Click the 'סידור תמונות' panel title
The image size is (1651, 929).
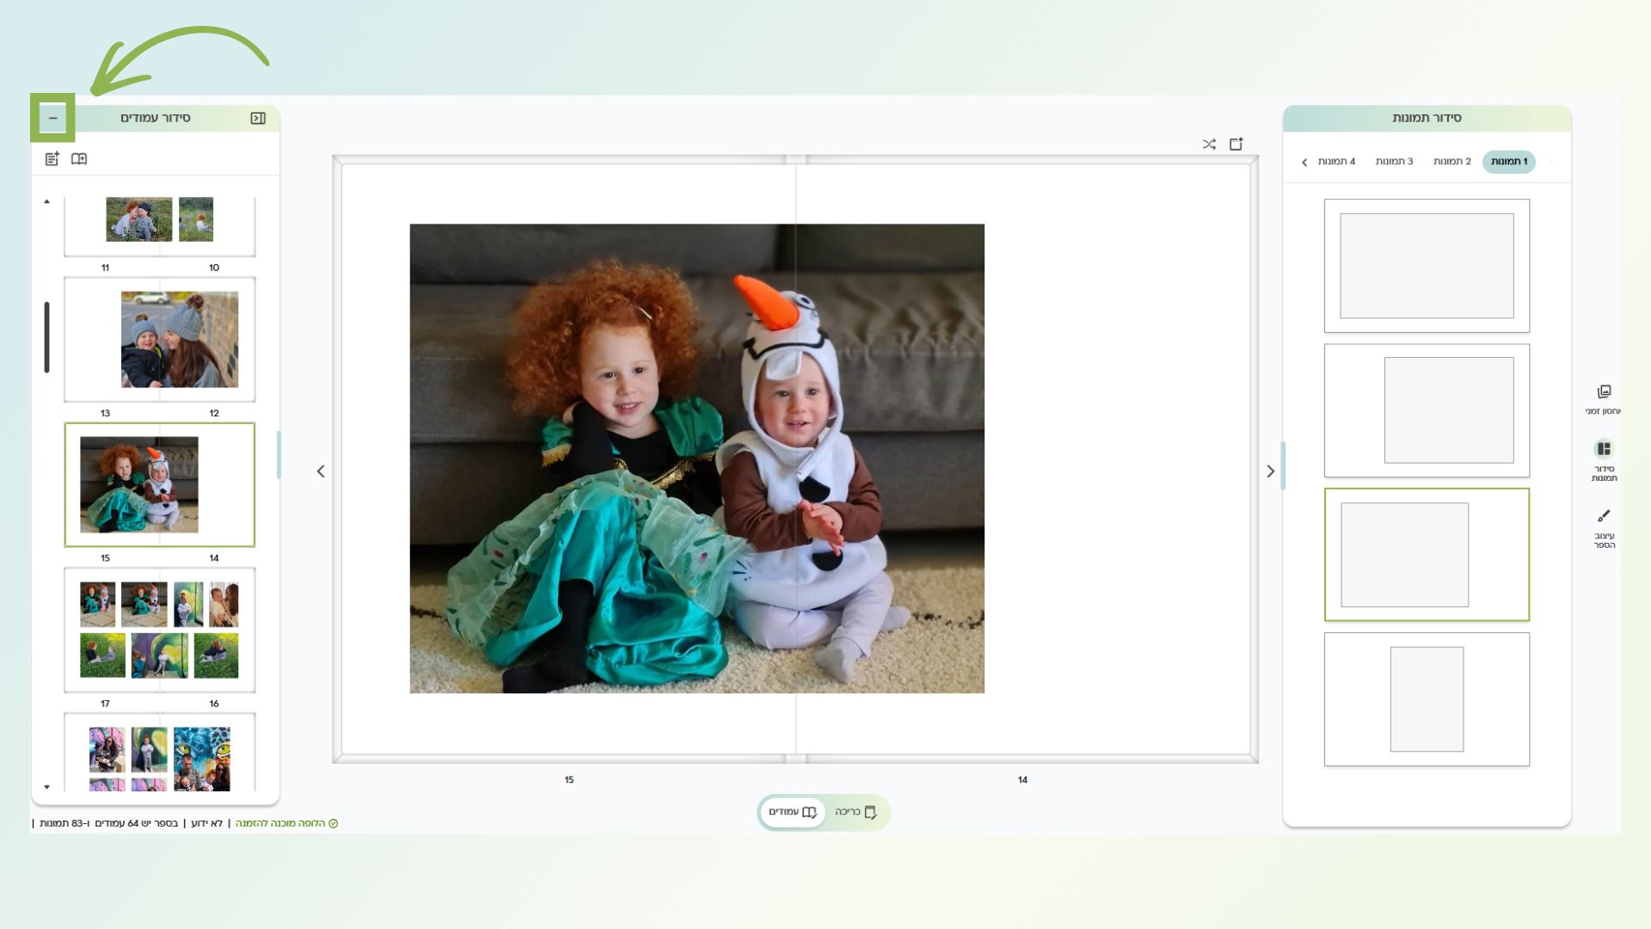[x=1427, y=118]
